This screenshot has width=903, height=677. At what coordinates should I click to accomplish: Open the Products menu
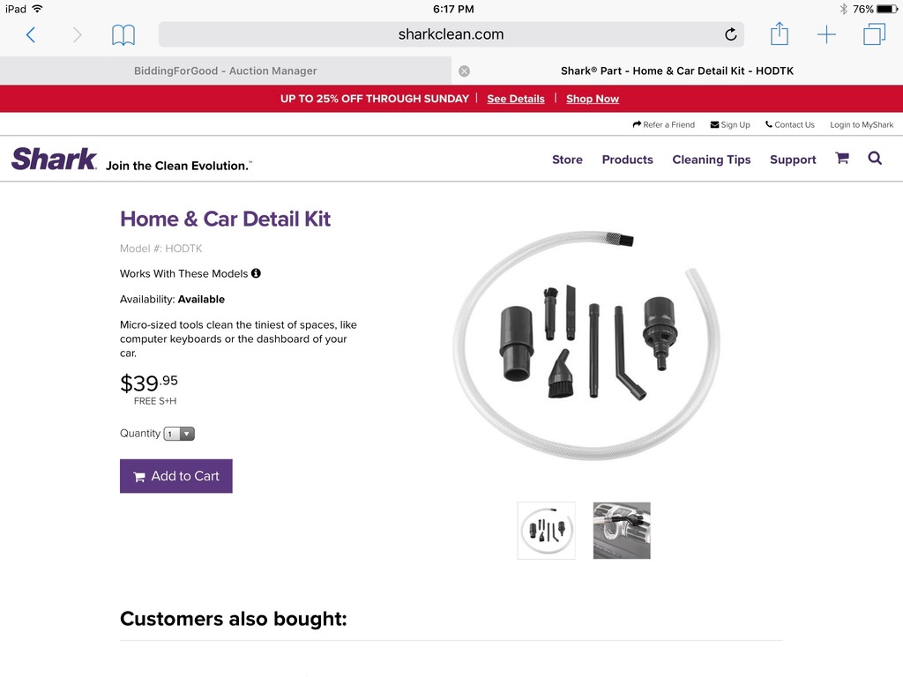tap(627, 160)
